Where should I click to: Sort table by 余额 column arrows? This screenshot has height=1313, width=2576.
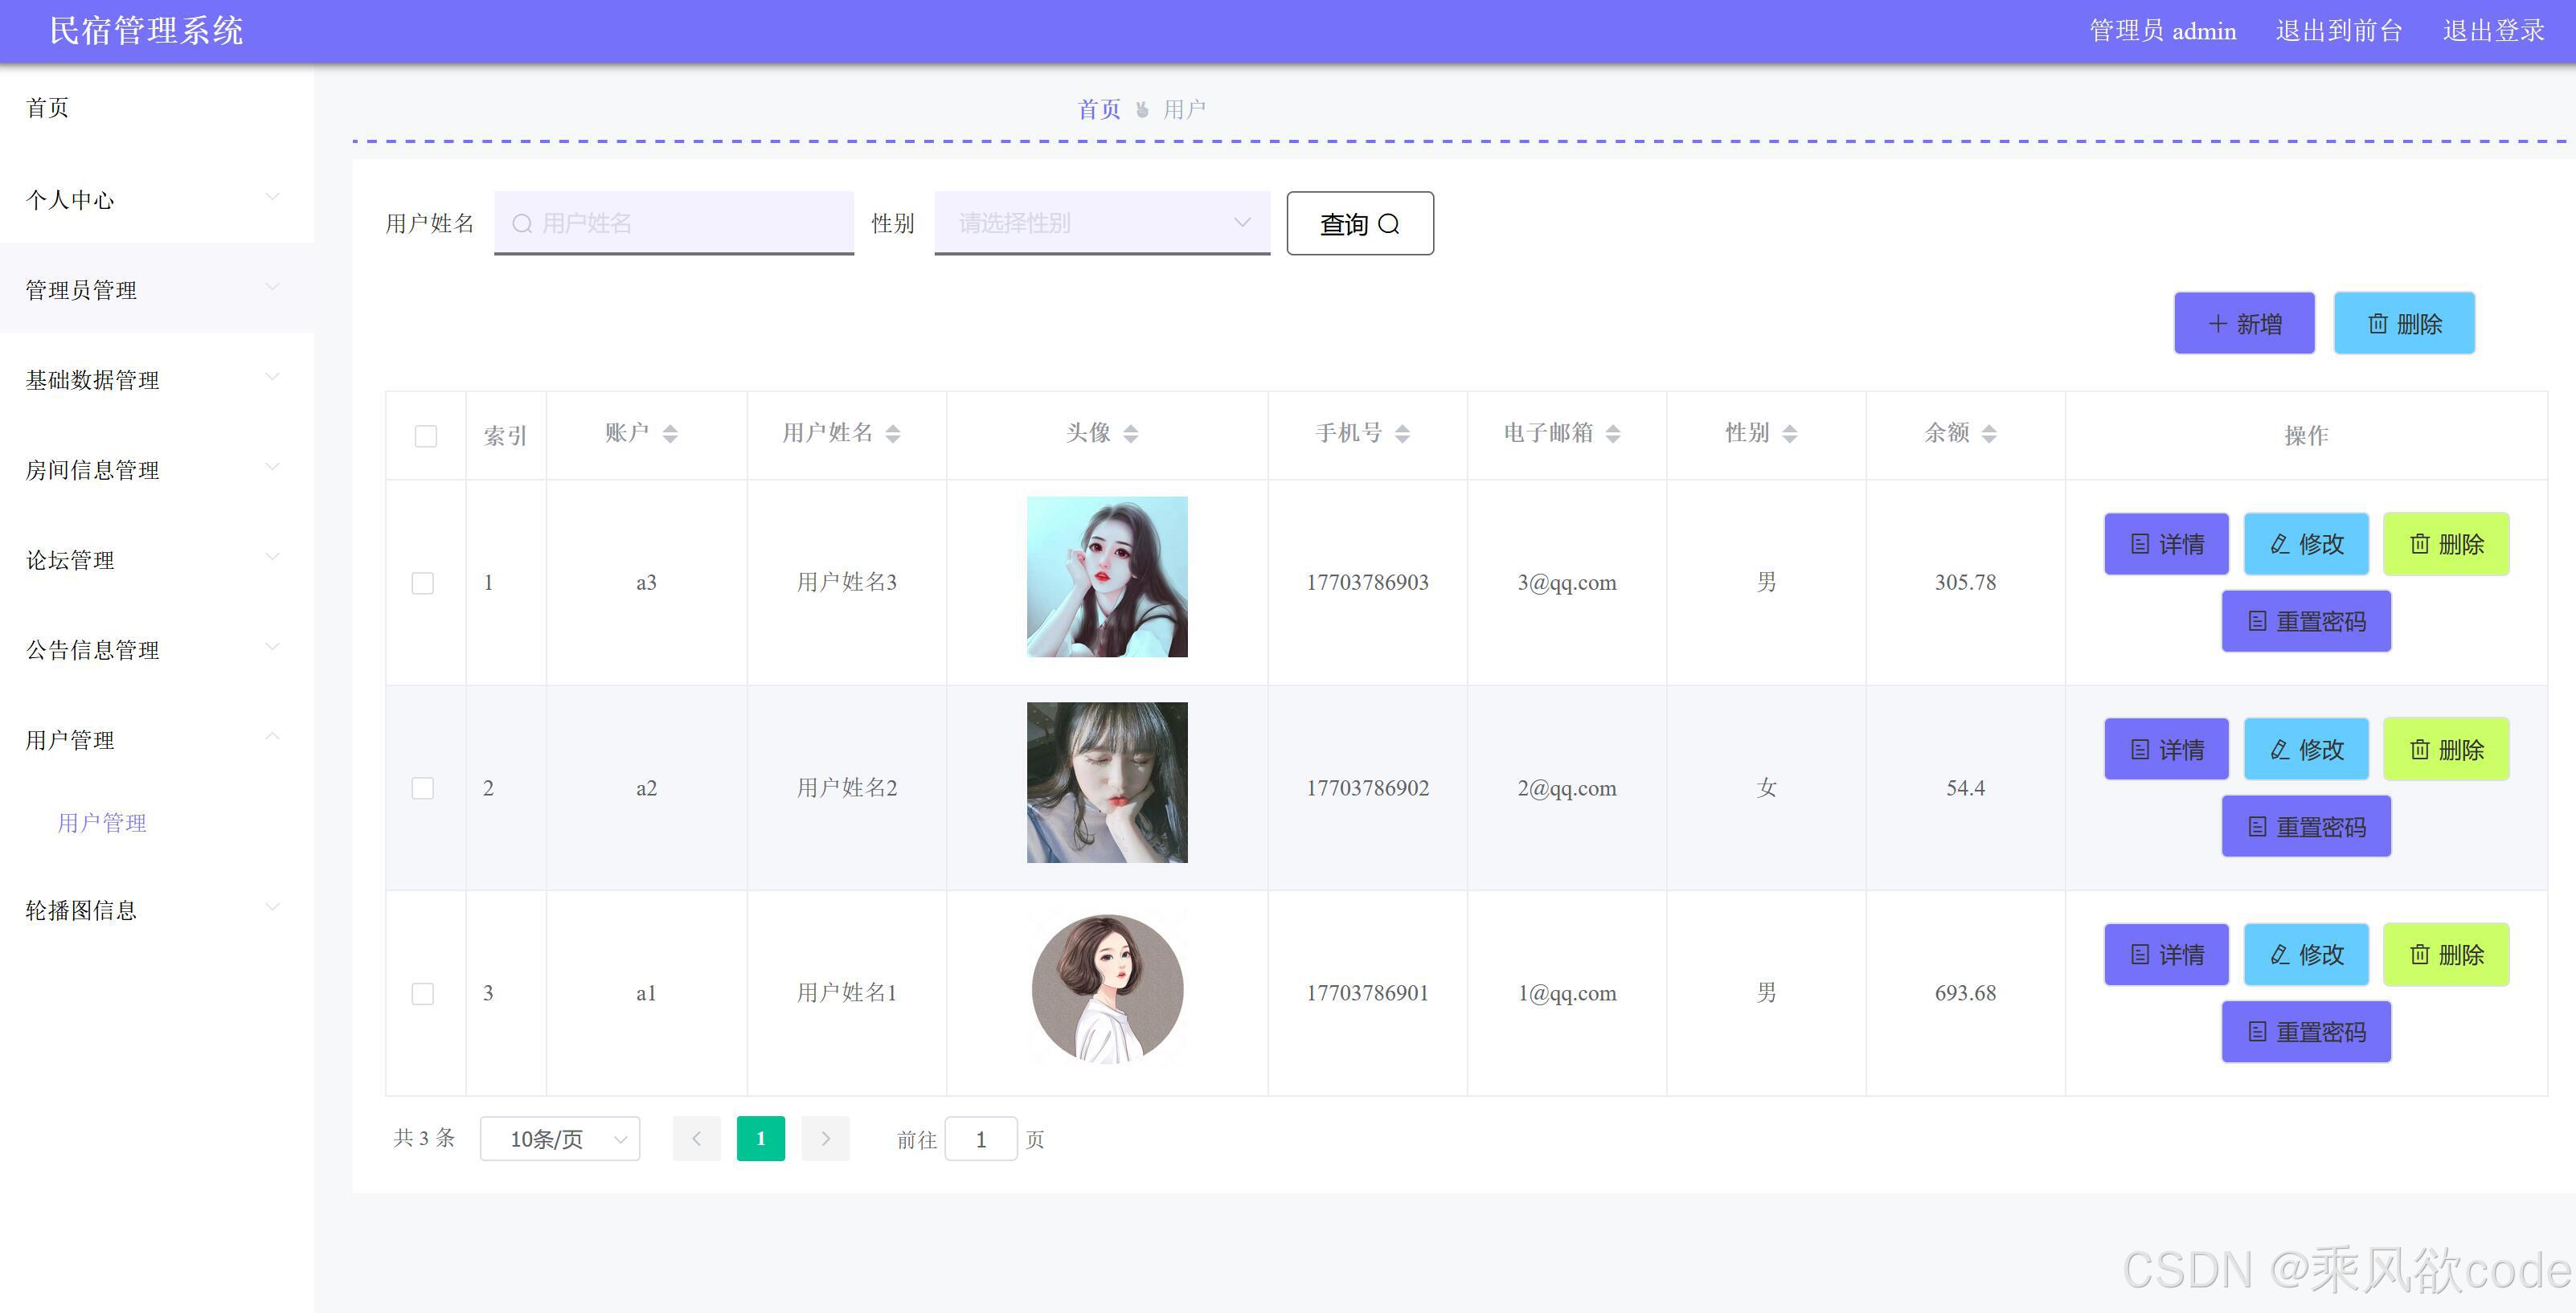click(1989, 433)
